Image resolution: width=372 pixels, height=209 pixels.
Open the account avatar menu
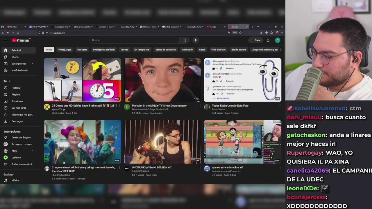point(278,40)
